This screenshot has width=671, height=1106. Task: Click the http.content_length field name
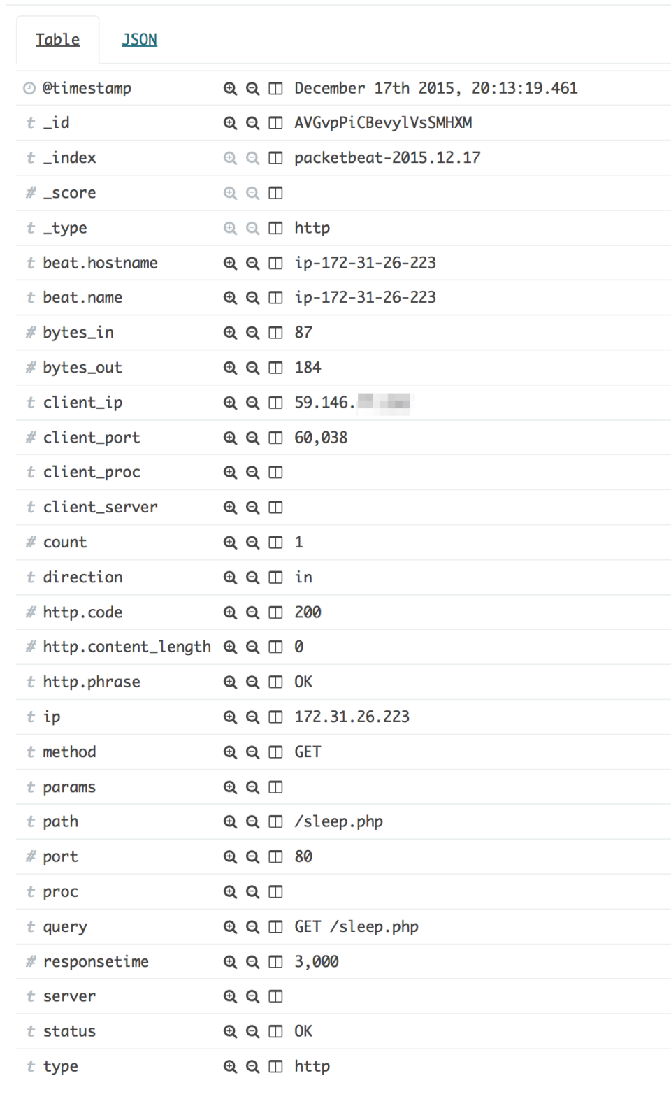click(x=127, y=647)
